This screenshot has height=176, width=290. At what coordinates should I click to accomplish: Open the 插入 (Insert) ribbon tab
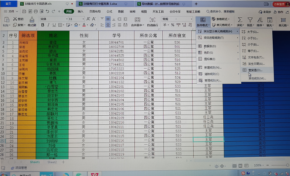(x=81, y=12)
